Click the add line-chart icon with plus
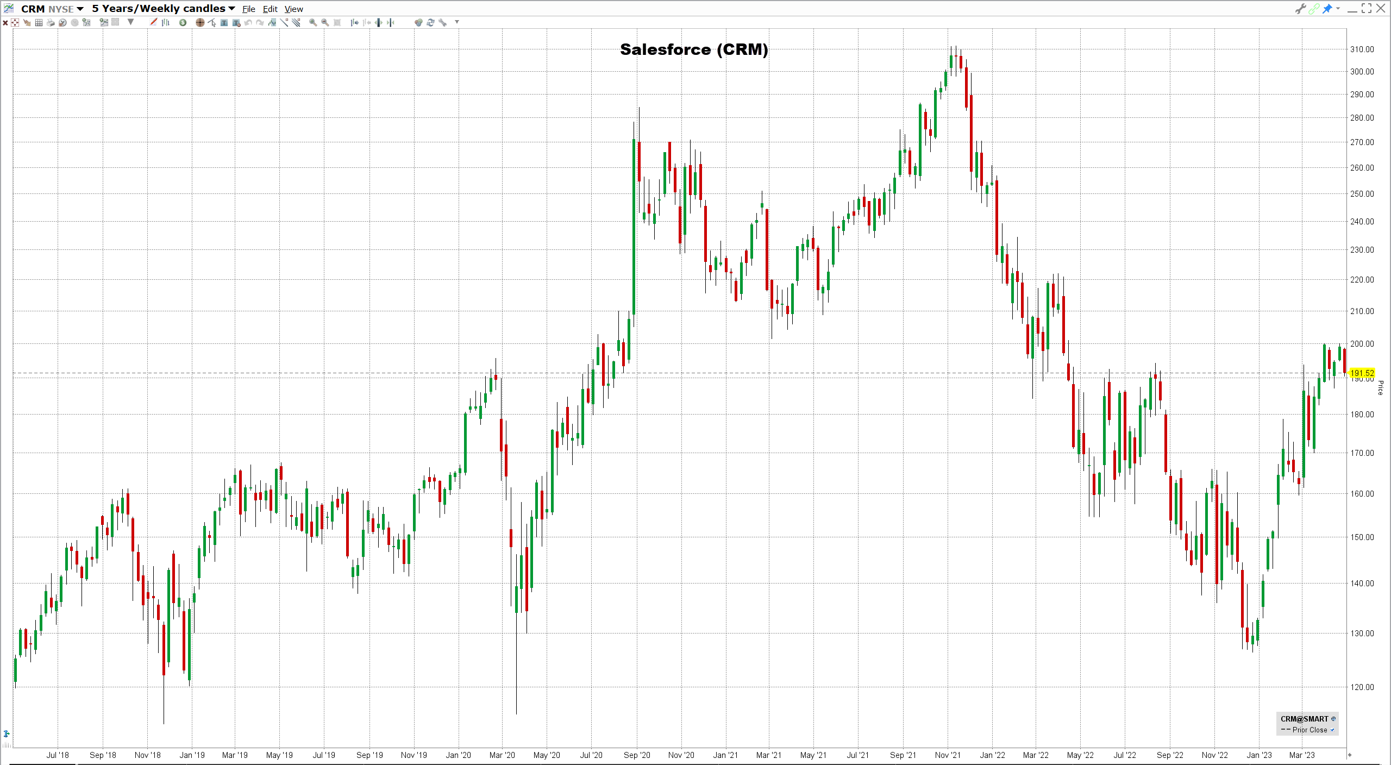 104,23
